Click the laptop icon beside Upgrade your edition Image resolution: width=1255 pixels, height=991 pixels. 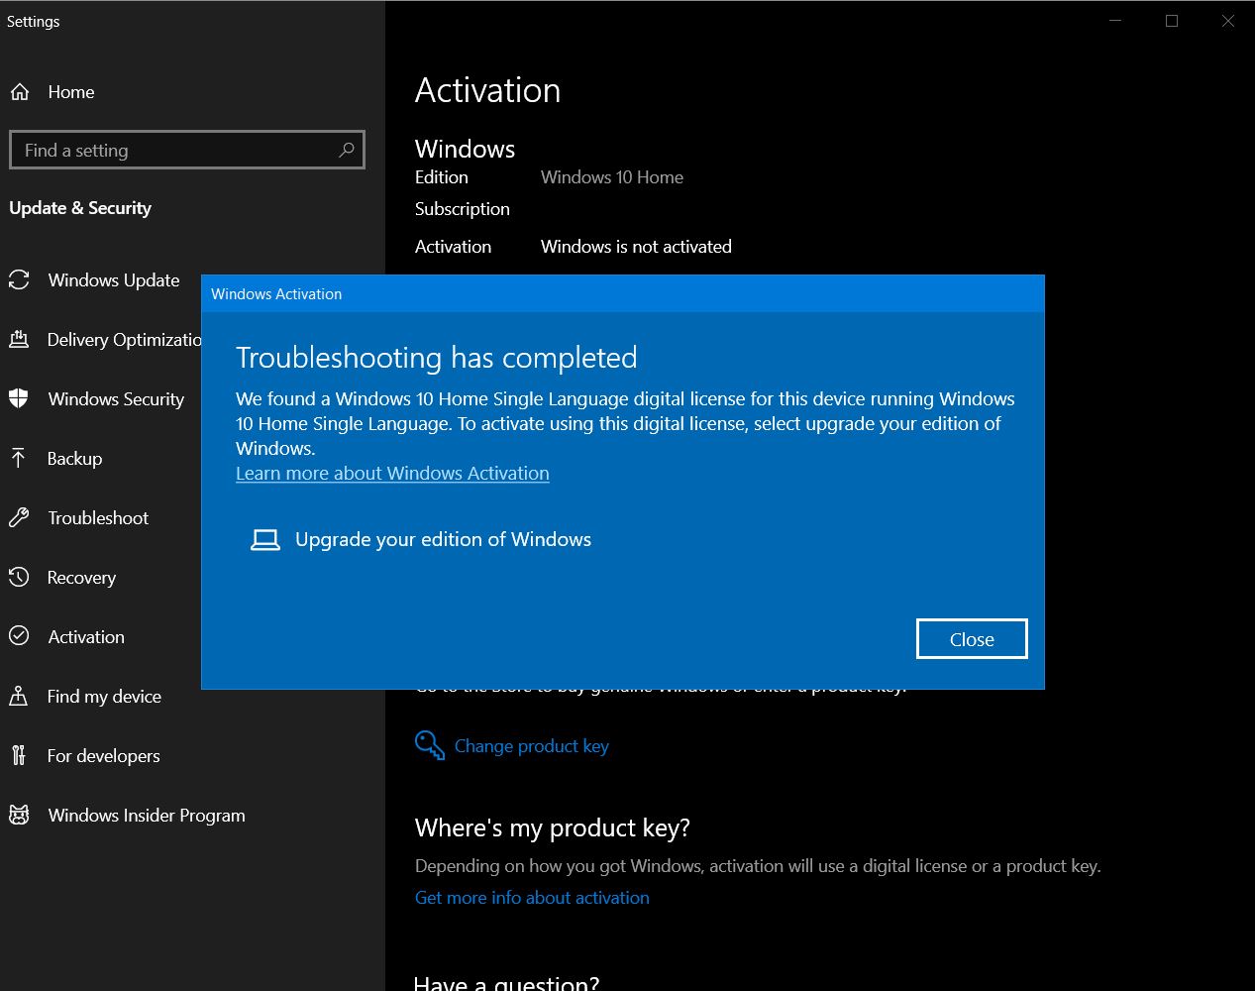point(264,539)
